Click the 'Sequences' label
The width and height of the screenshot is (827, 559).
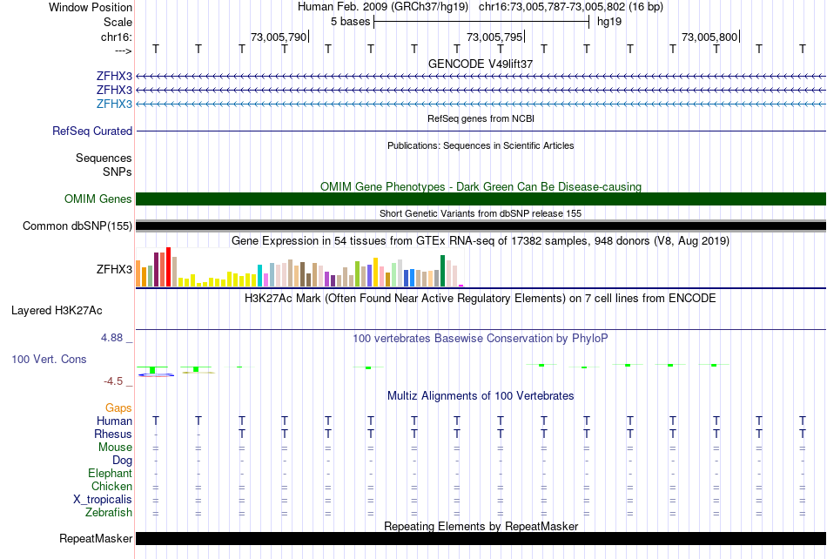point(104,158)
